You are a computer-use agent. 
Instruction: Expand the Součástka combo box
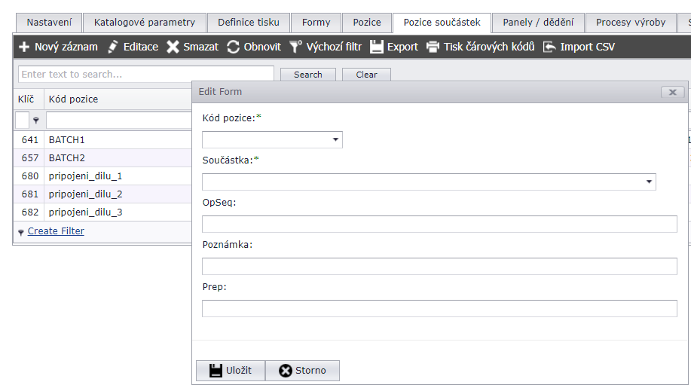pyautogui.click(x=649, y=182)
